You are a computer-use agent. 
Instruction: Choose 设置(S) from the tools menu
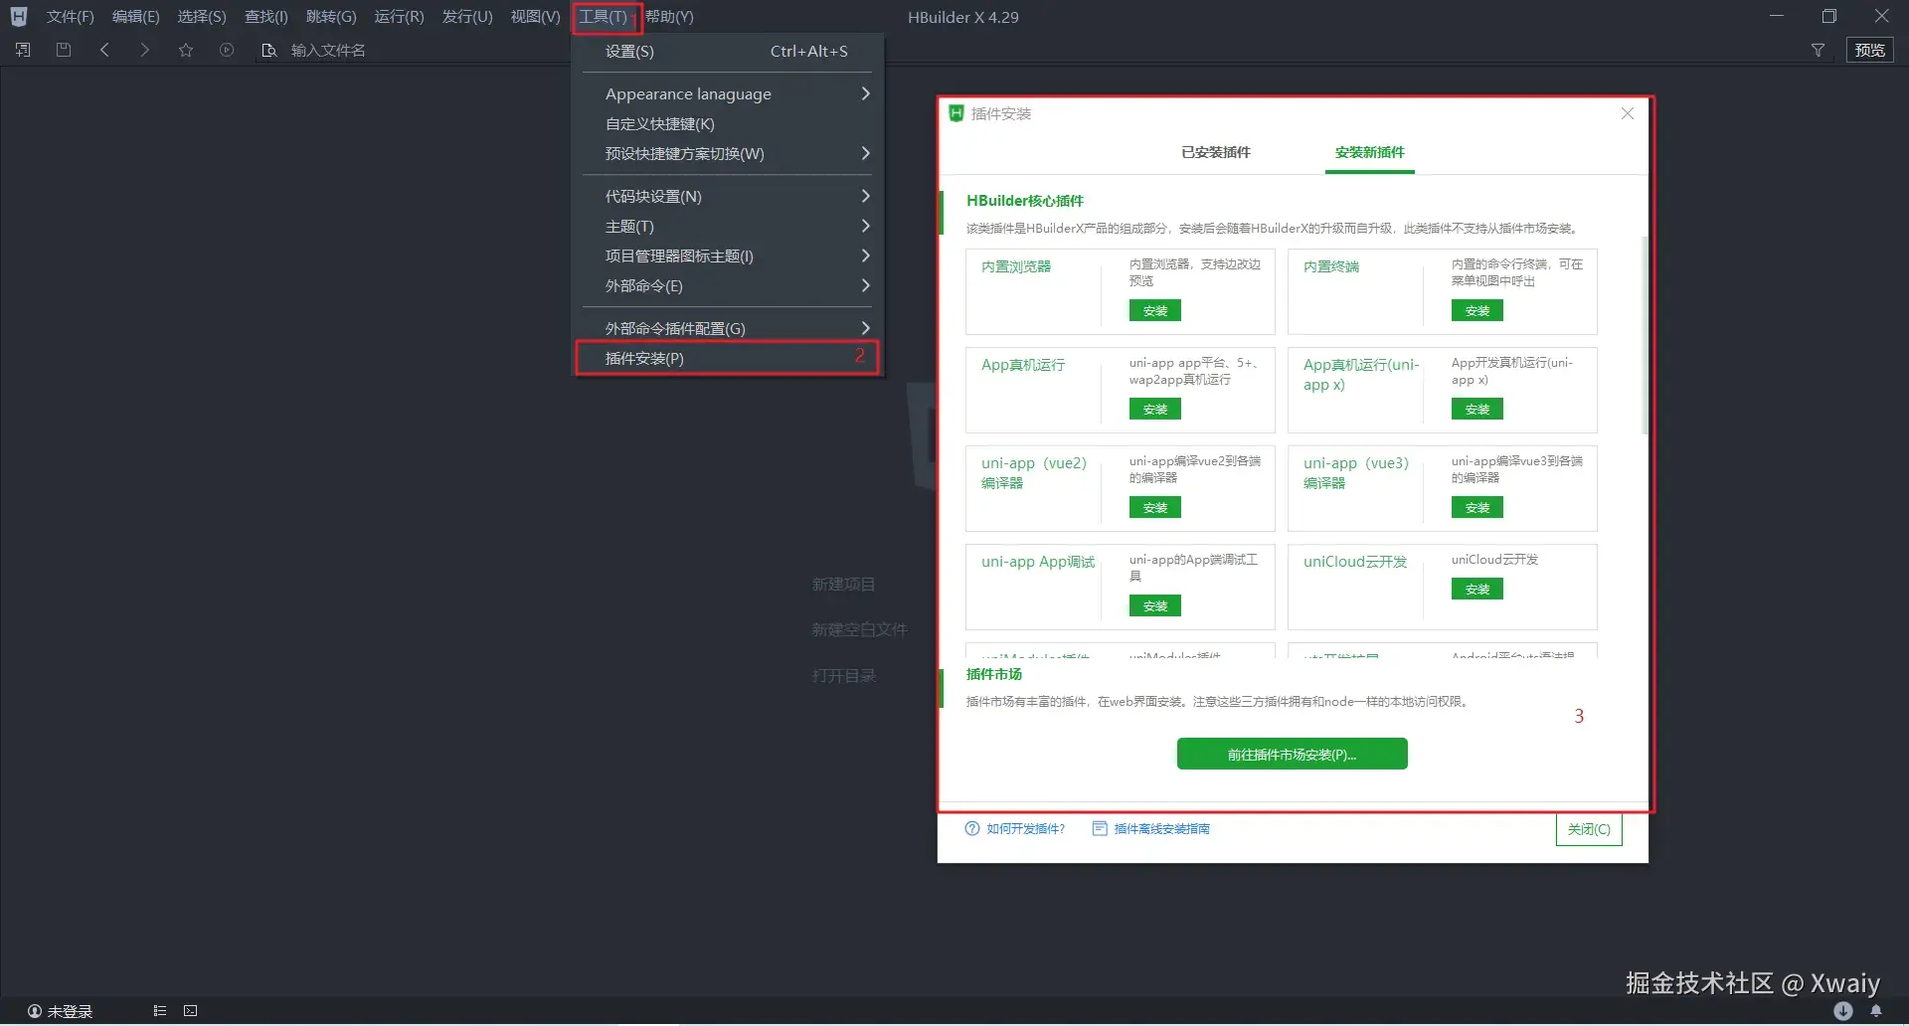(728, 51)
